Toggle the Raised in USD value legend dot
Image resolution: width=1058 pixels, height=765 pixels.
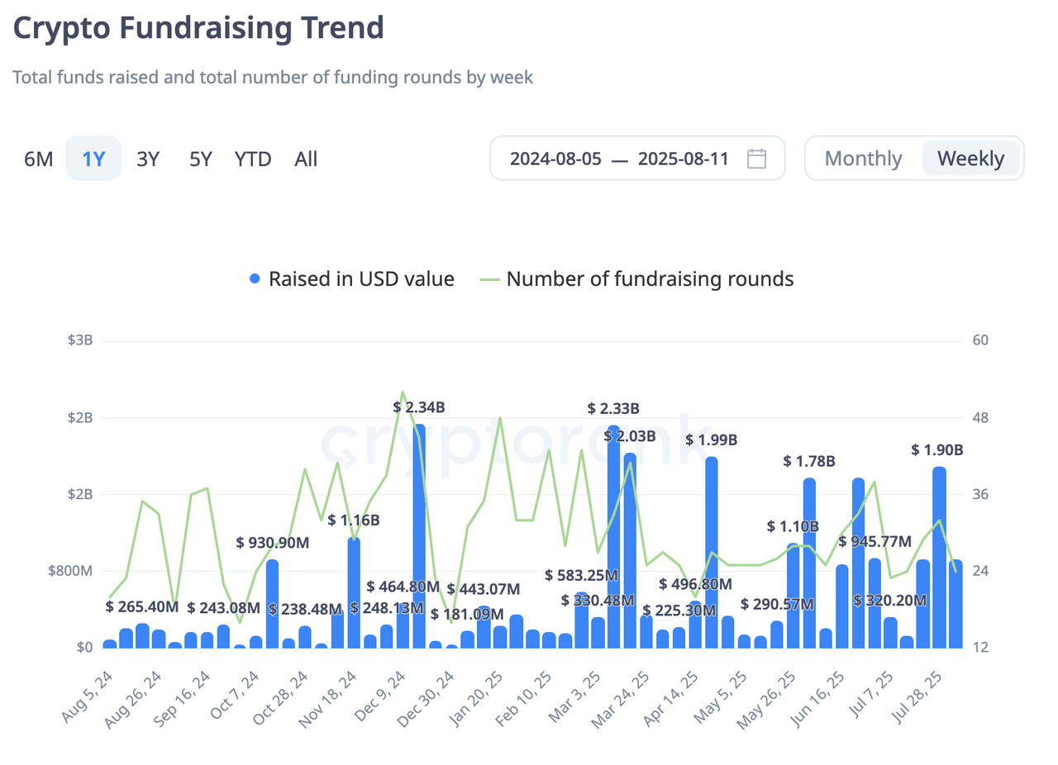point(255,279)
